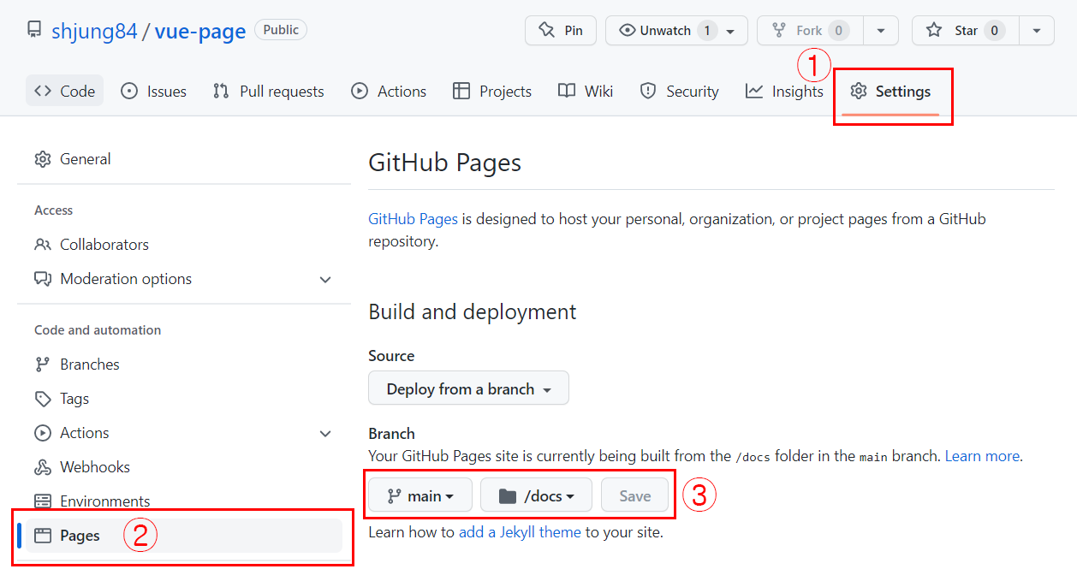Click the graph icon on Insights tab
Screen dimensions: 1077x575
pyautogui.click(x=754, y=91)
